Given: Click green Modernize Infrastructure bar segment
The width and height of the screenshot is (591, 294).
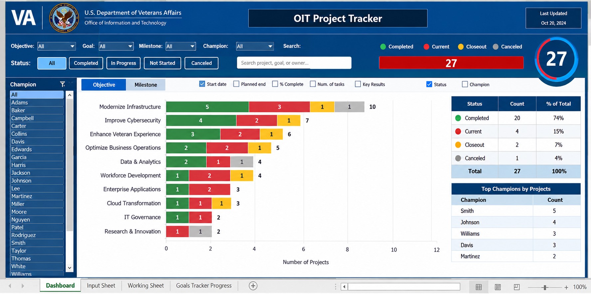Looking at the screenshot, I should pyautogui.click(x=207, y=107).
